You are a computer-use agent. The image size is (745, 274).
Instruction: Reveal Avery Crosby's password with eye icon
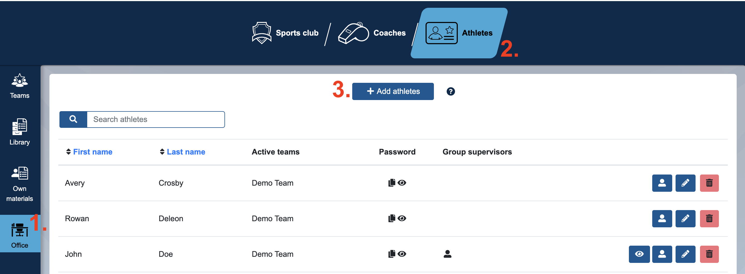pyautogui.click(x=402, y=183)
